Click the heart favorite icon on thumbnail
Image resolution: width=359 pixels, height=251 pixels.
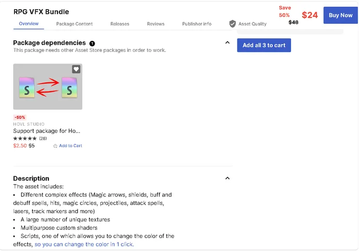tap(76, 69)
